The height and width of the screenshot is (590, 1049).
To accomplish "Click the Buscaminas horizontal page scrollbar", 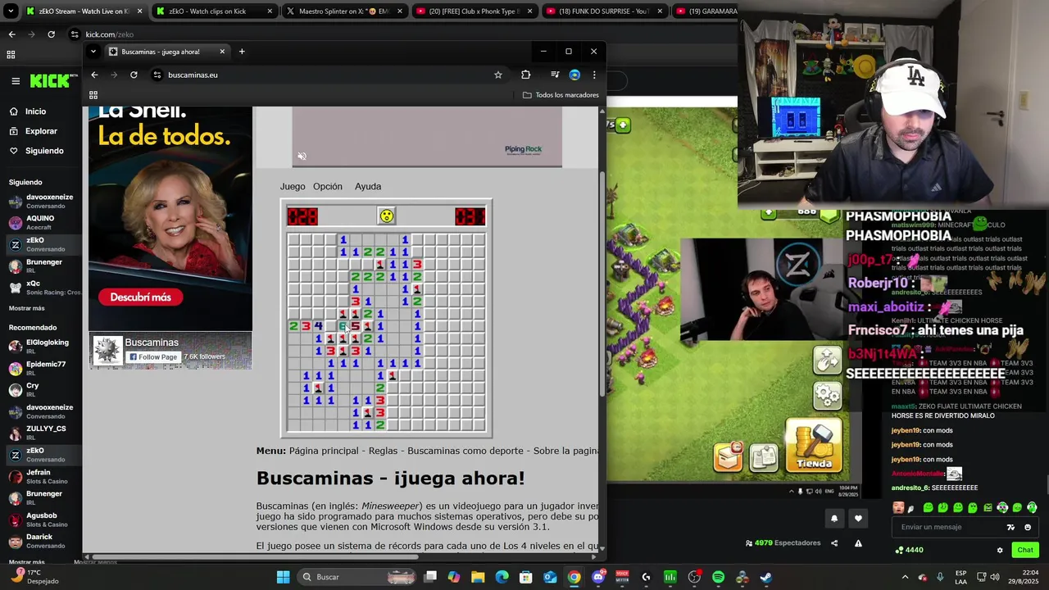I will point(254,557).
